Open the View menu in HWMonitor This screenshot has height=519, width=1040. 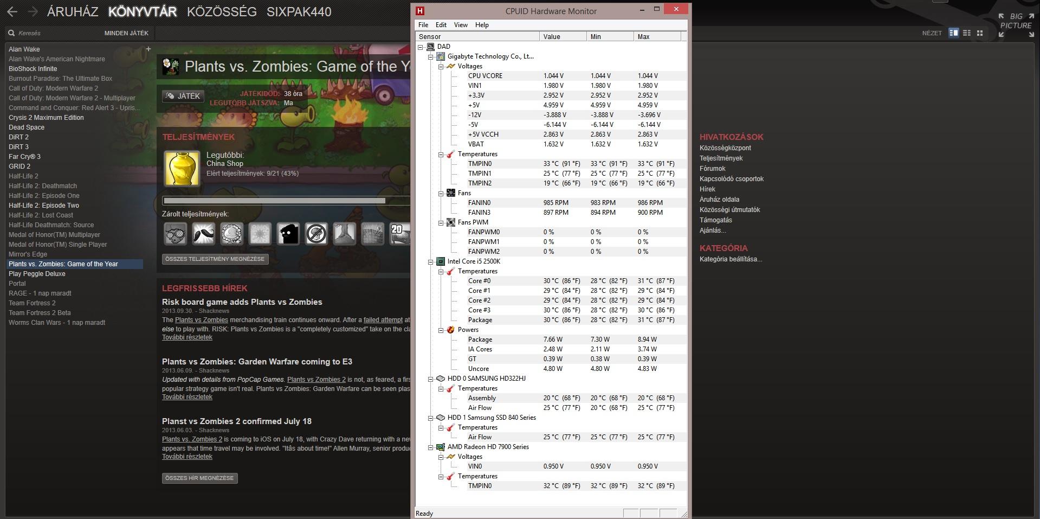[x=461, y=25]
